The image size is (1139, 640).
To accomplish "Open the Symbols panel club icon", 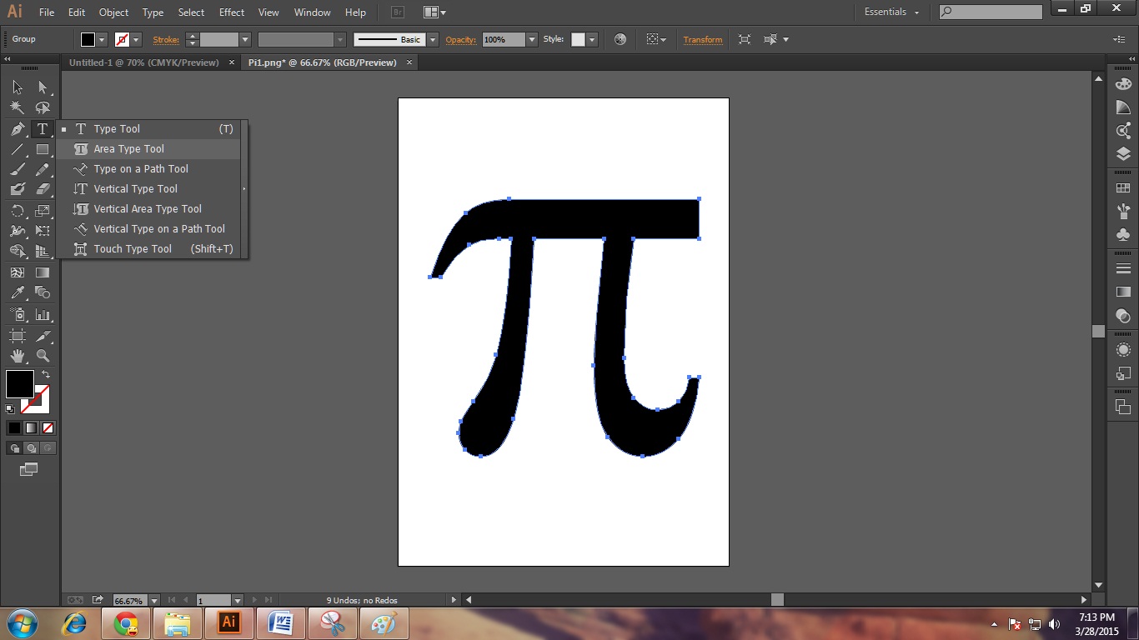I will (1123, 235).
